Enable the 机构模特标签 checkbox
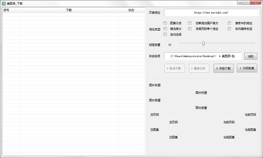Image resolution: width=263 pixels, height=158 pixels. (229, 29)
